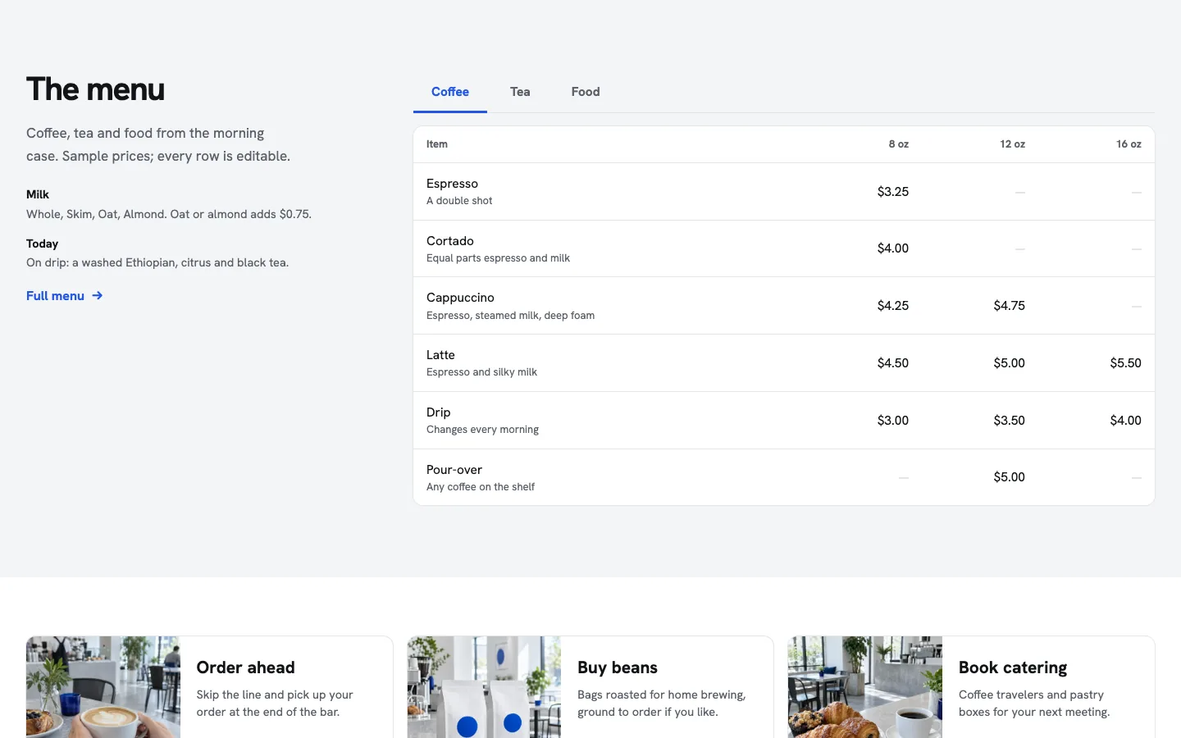The height and width of the screenshot is (738, 1181).
Task: Open the Book catering card title
Action: [x=1013, y=667]
